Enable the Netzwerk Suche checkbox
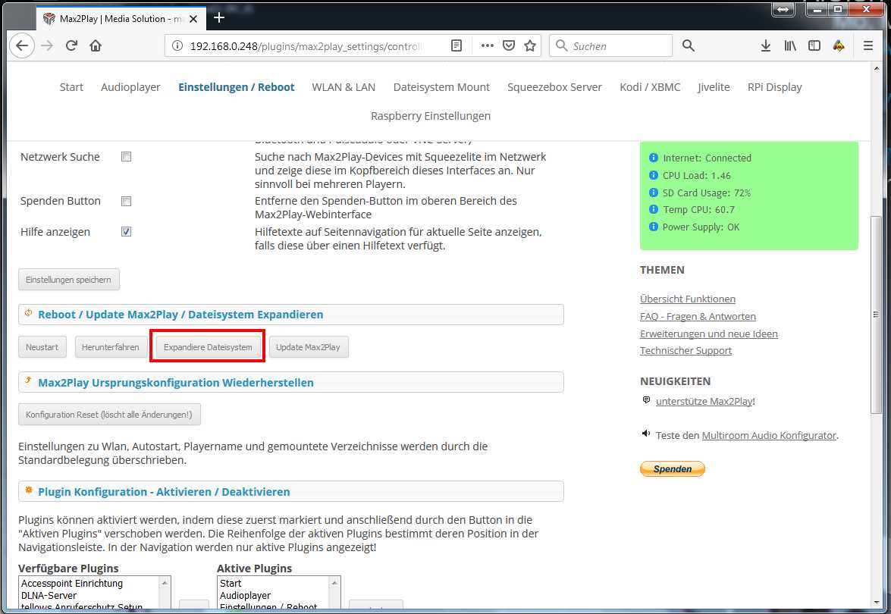 [x=126, y=157]
